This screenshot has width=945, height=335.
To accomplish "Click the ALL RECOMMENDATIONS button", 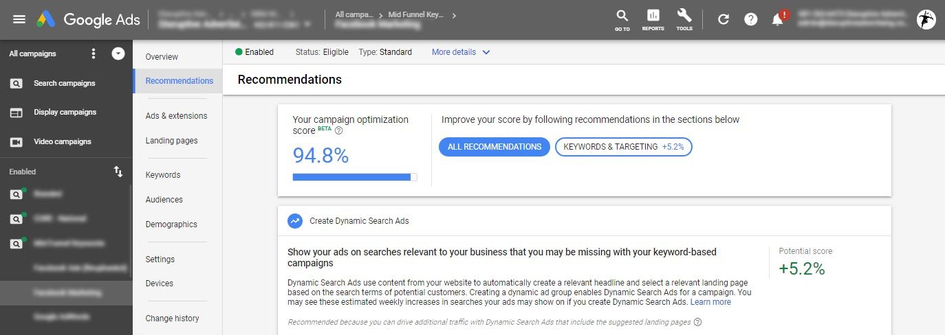I will (495, 147).
